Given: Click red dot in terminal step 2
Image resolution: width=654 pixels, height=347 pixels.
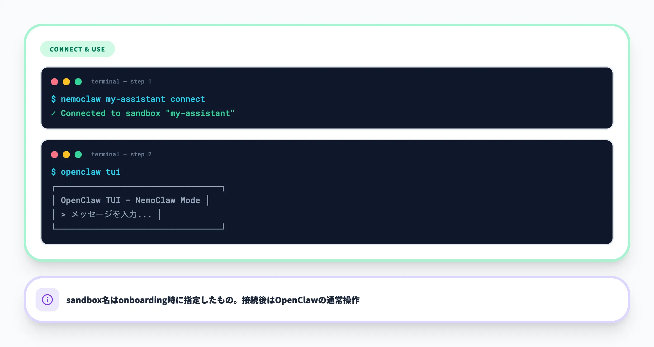Looking at the screenshot, I should [54, 155].
